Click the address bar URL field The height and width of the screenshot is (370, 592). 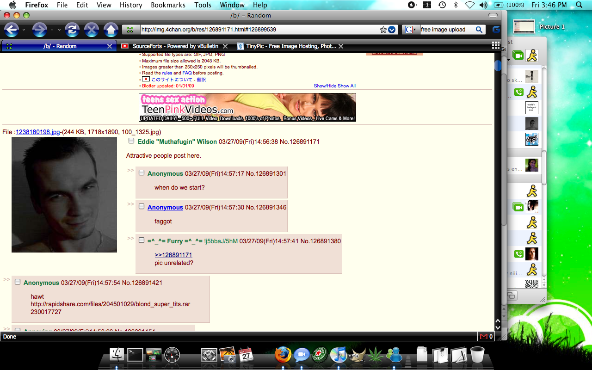[259, 30]
